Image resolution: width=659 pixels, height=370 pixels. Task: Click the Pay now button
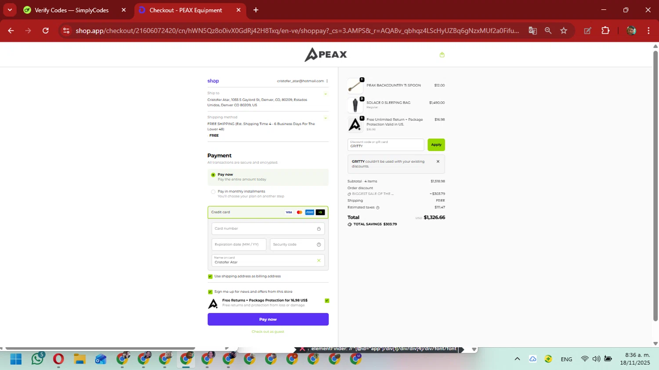pyautogui.click(x=268, y=320)
